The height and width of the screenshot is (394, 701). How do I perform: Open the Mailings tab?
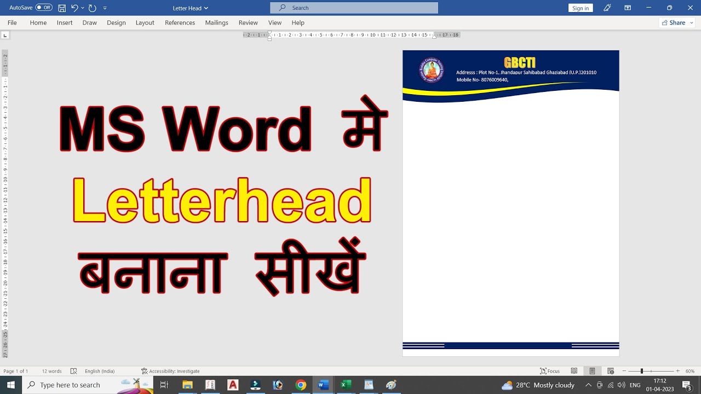[217, 22]
